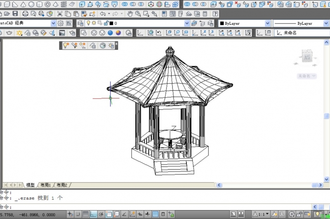The image size is (330, 219).
Task: Copy selection to clipboard
Action: pos(68,14)
